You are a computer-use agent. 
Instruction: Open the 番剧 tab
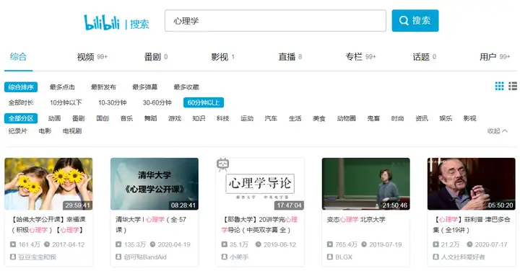pyautogui.click(x=156, y=57)
